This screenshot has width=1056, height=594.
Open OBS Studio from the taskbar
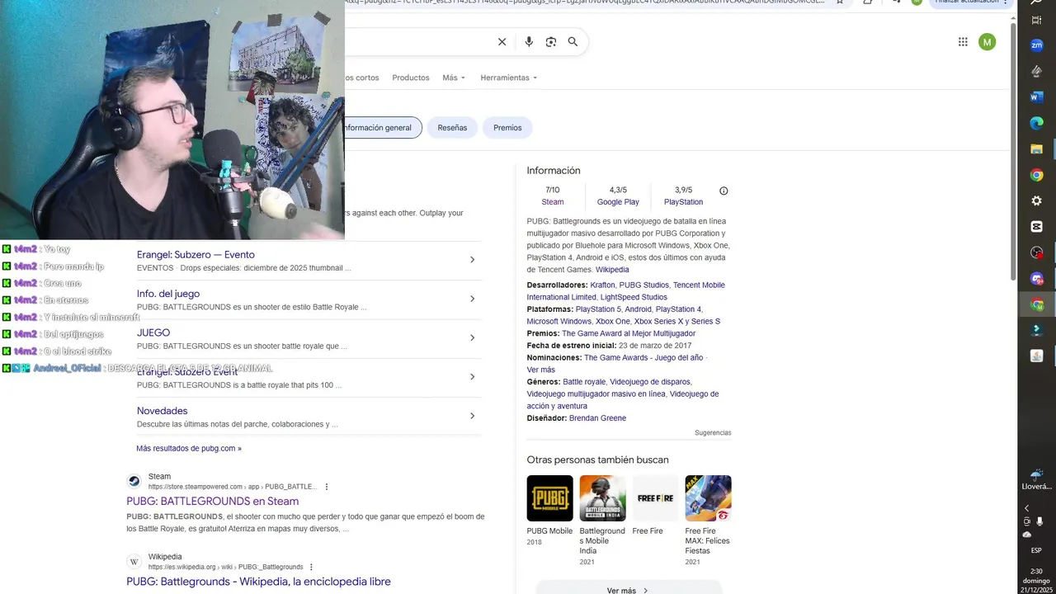(1037, 252)
